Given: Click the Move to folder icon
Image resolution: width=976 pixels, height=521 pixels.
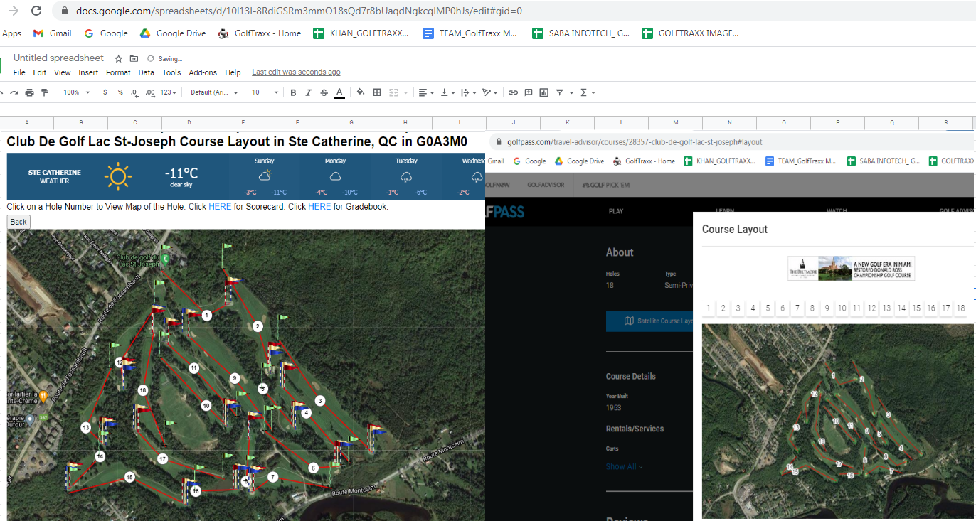Looking at the screenshot, I should coord(134,58).
